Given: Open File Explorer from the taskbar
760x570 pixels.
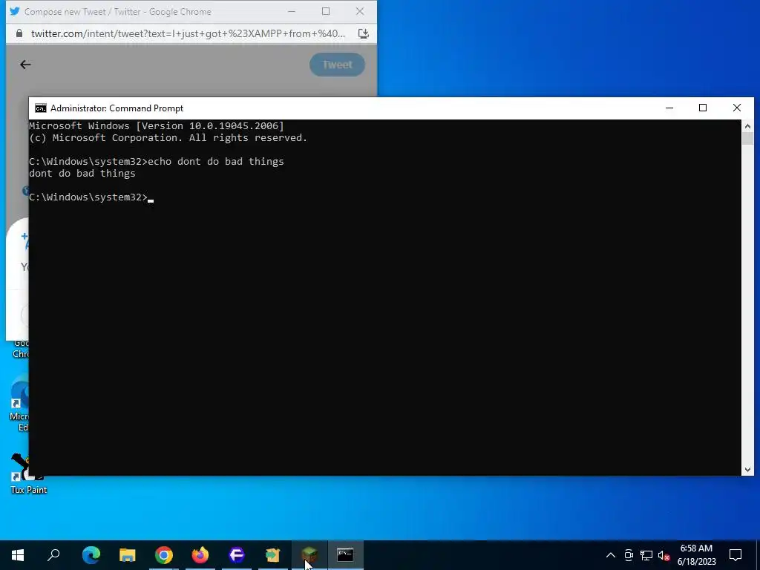Looking at the screenshot, I should click(x=128, y=555).
